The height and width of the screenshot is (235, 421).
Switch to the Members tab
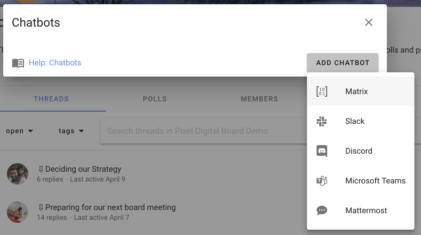(x=260, y=99)
